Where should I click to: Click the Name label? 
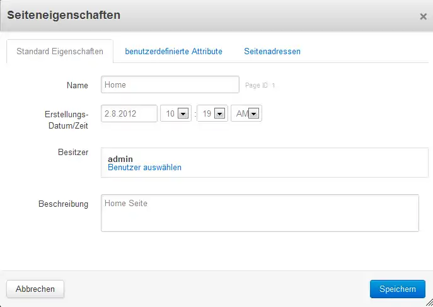[x=78, y=85]
